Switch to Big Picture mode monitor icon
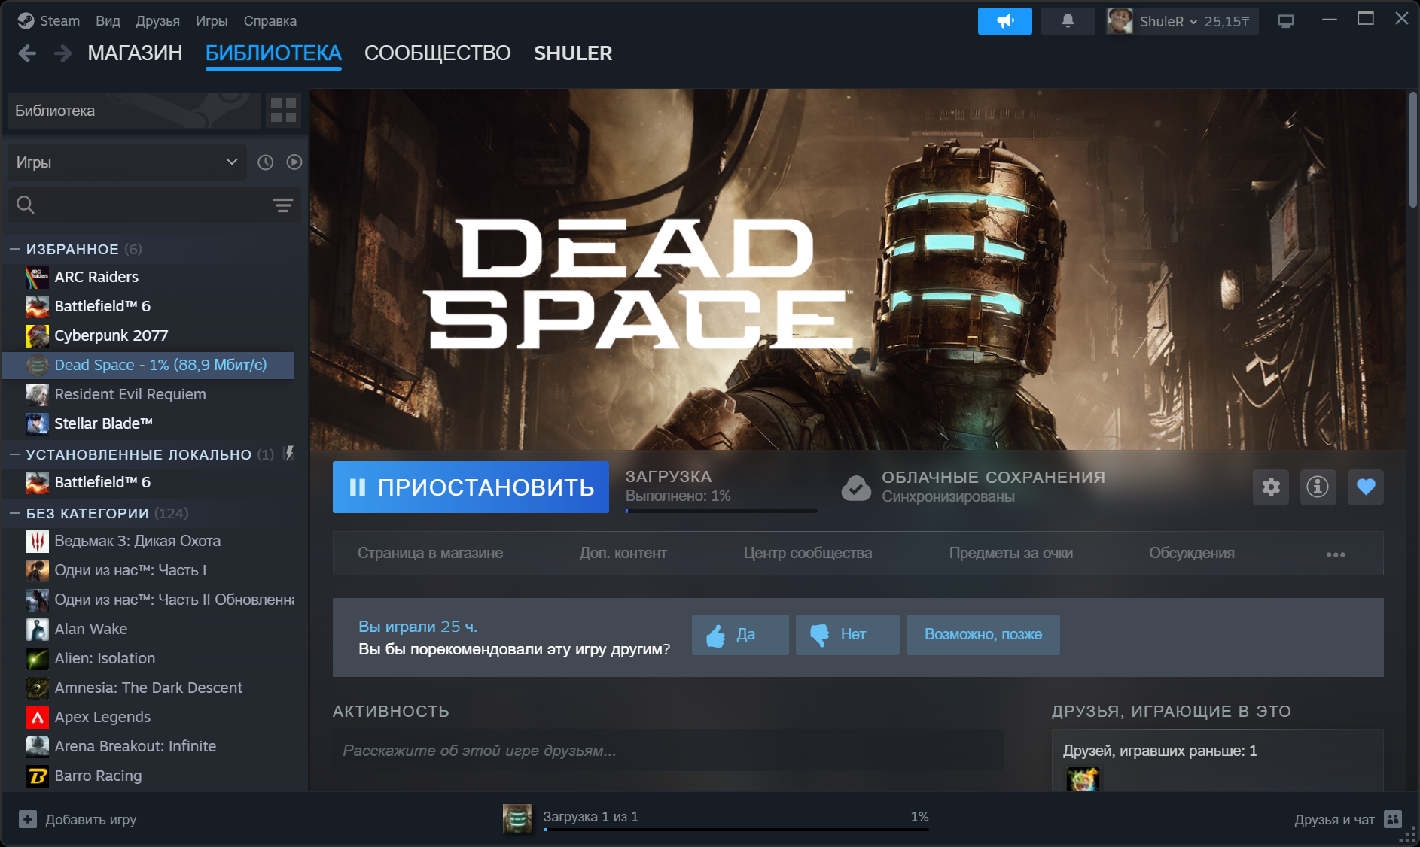This screenshot has height=847, width=1420. tap(1286, 21)
